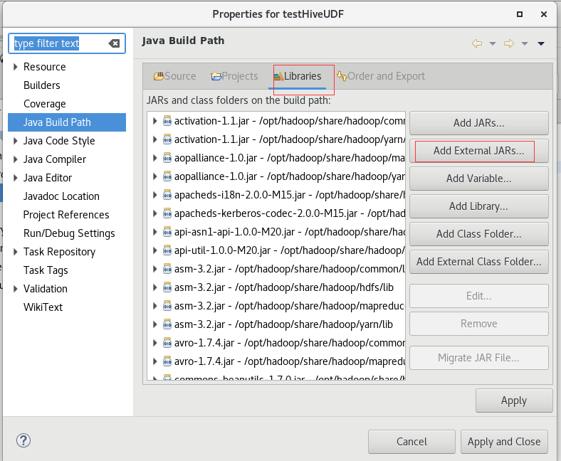The image size is (561, 461).
Task: Select Task Tags entry
Action: point(46,270)
